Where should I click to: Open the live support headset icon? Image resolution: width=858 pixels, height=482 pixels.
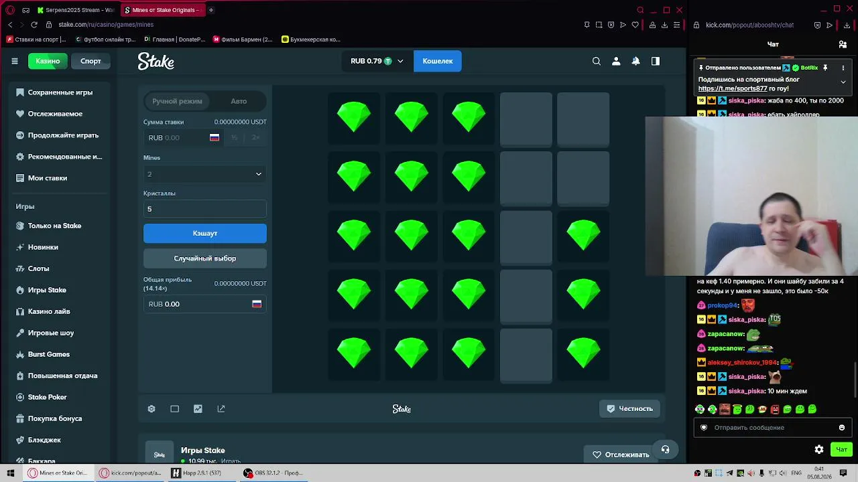pos(665,449)
